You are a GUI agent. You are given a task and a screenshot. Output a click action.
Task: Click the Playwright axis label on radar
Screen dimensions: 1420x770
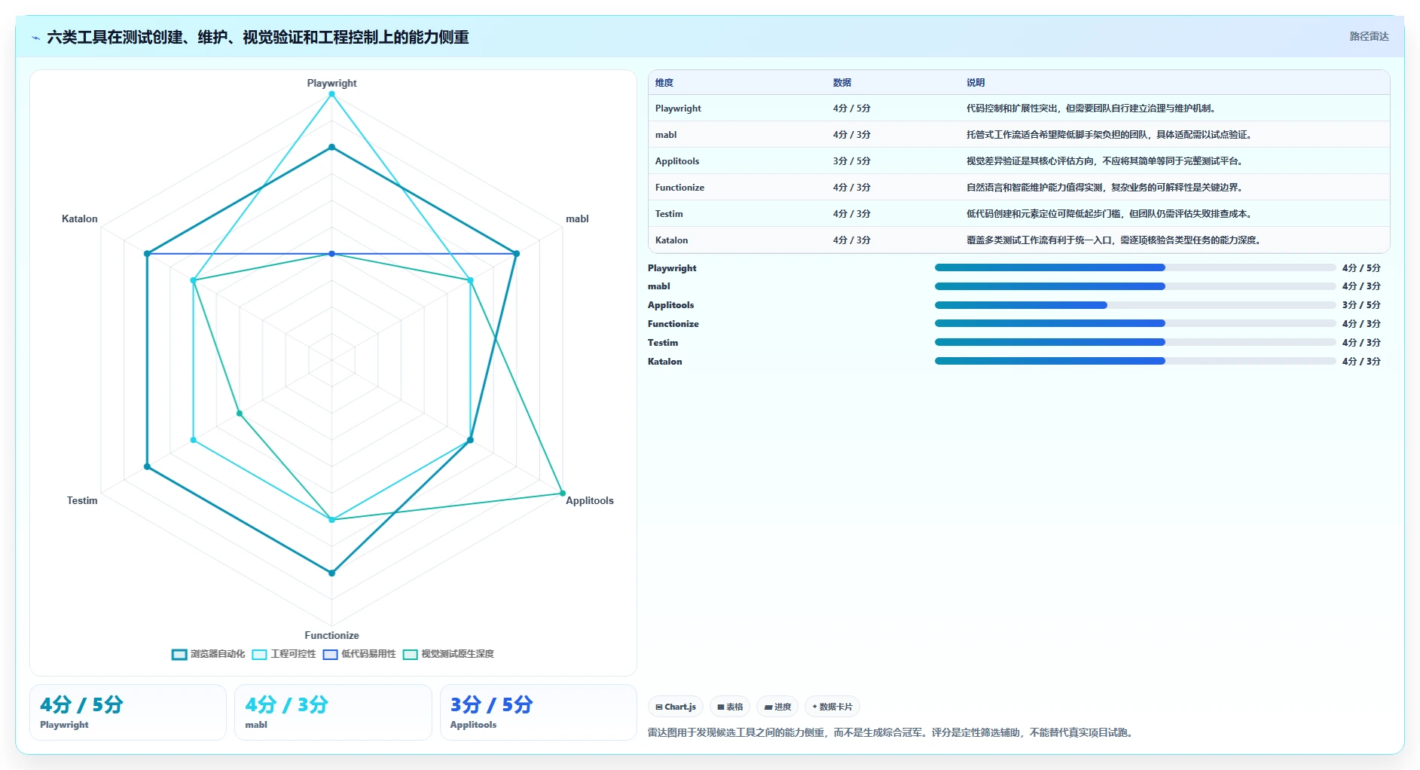(x=331, y=83)
